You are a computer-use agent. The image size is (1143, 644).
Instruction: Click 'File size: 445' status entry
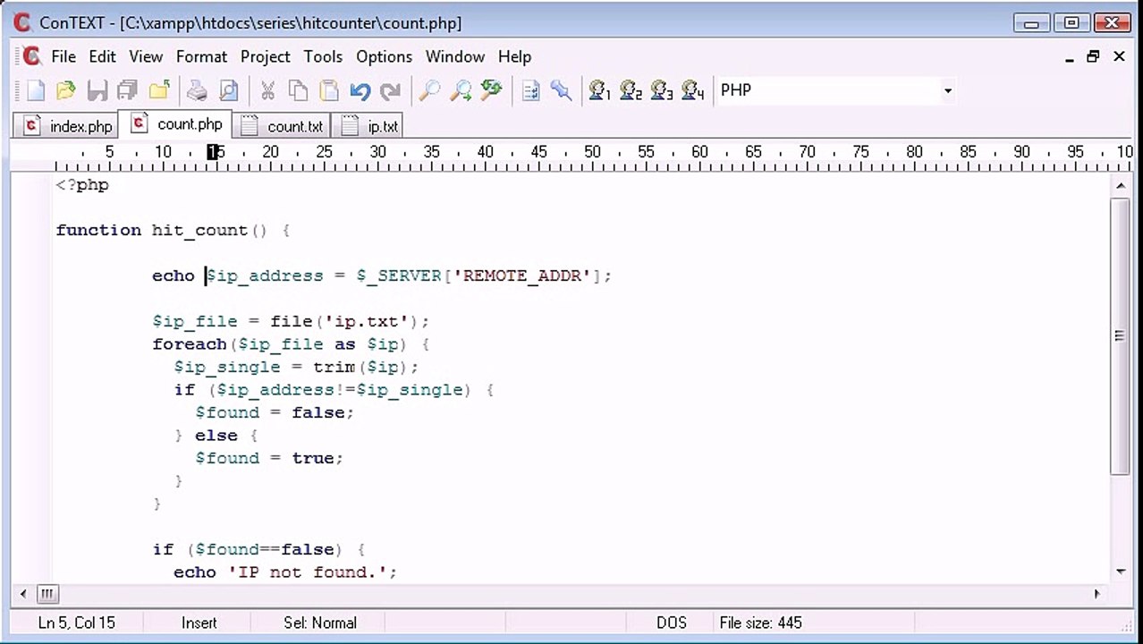(x=761, y=623)
